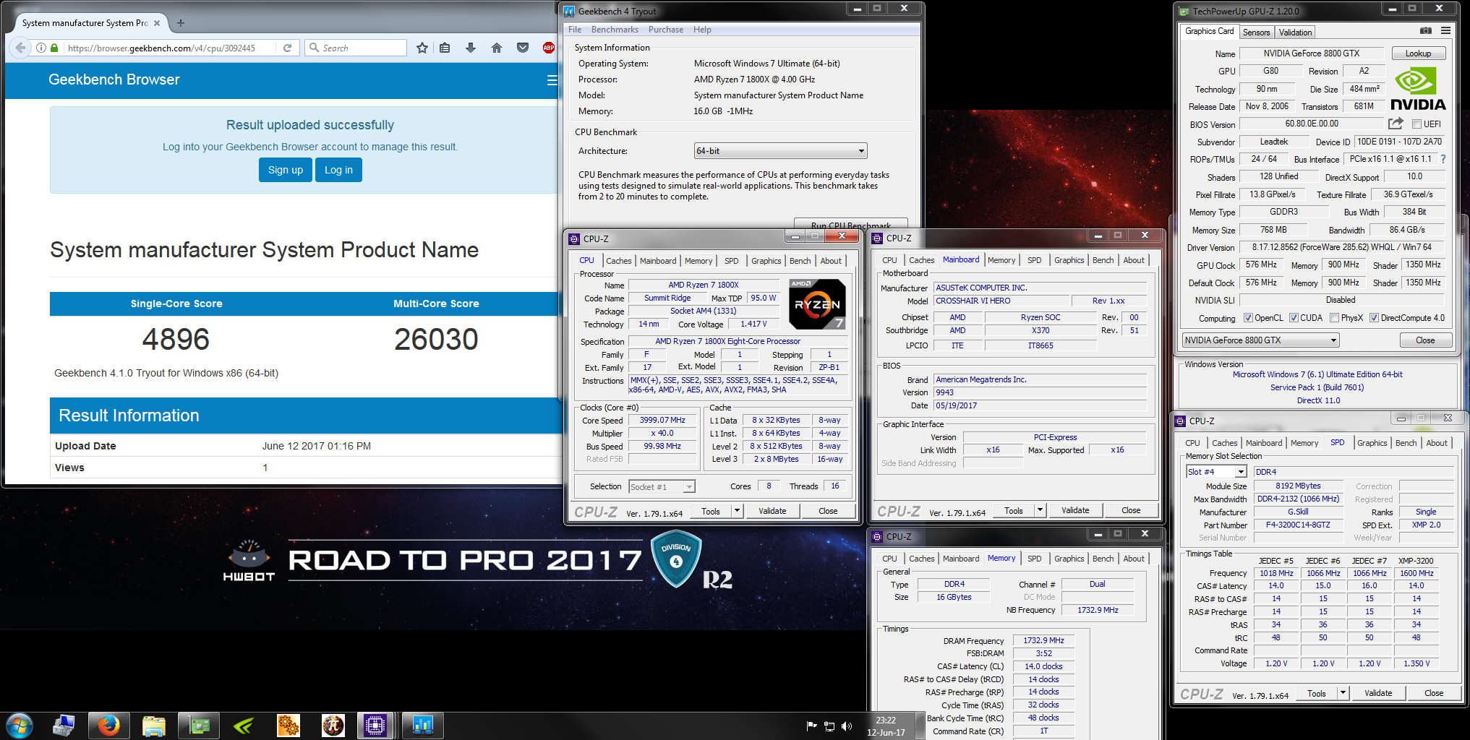The height and width of the screenshot is (740, 1470).
Task: Open the Socket #1 selection dropdown in CPU-Z
Action: point(662,487)
